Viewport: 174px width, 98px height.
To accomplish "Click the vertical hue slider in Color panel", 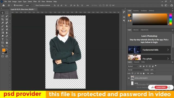I will pyautogui.click(x=170, y=19).
